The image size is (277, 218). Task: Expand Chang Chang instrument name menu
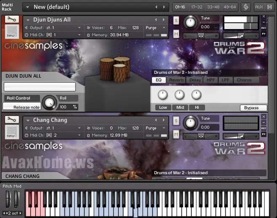tap(28, 120)
